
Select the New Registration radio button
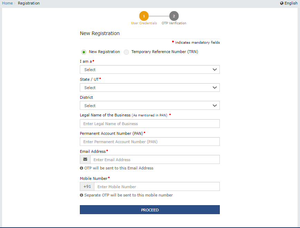(x=84, y=52)
